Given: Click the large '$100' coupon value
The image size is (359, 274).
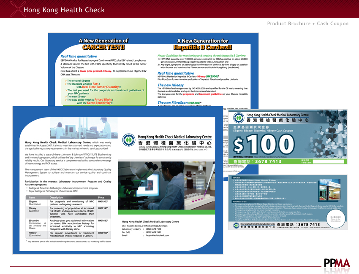Looking at the screenshot, I should click(x=264, y=144).
